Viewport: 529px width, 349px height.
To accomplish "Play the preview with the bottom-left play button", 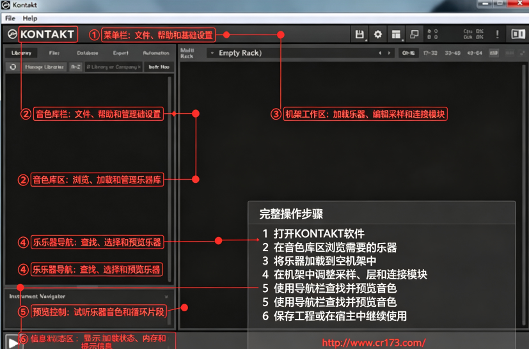I will coord(13,342).
